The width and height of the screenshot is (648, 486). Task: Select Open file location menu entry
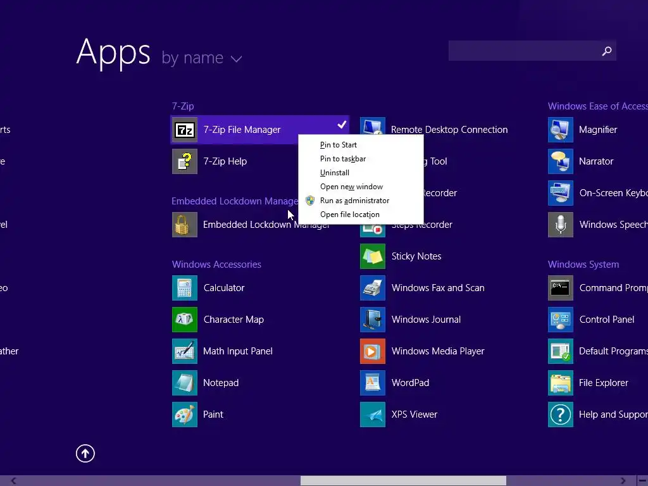(361, 215)
